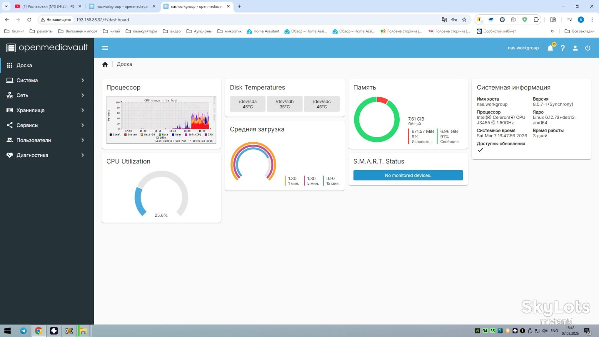The width and height of the screenshot is (599, 337).
Task: Click the power icon in header
Action: click(x=588, y=48)
